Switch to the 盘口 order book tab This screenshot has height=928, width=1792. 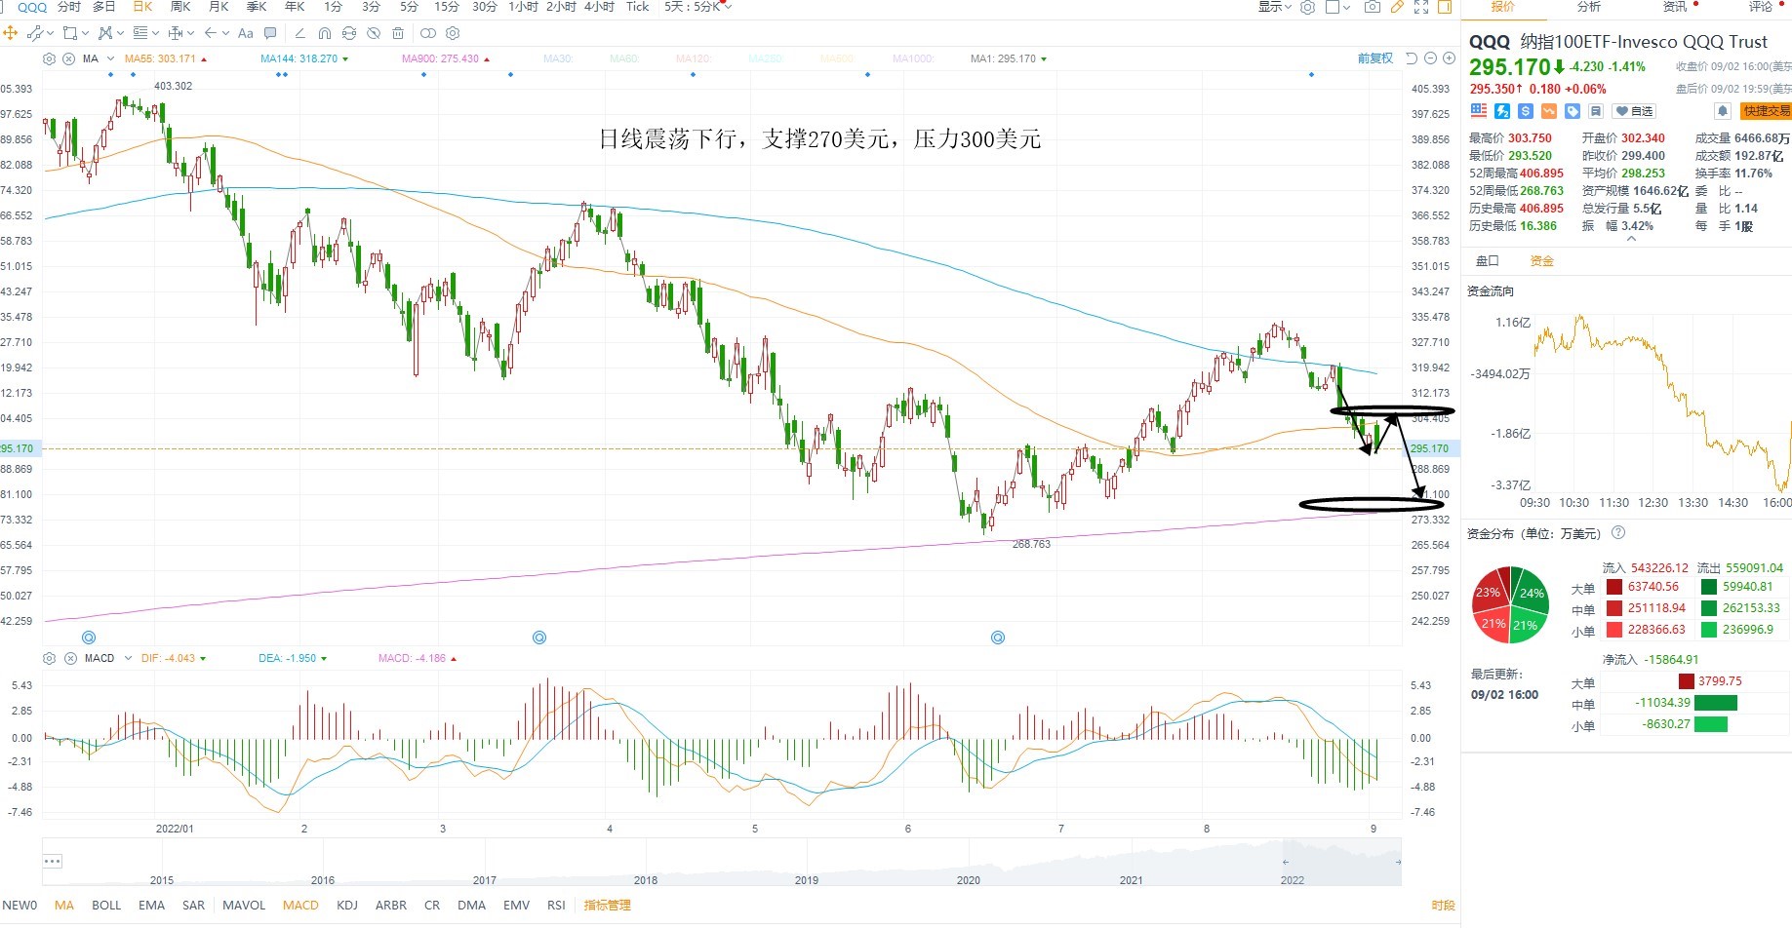1488,261
